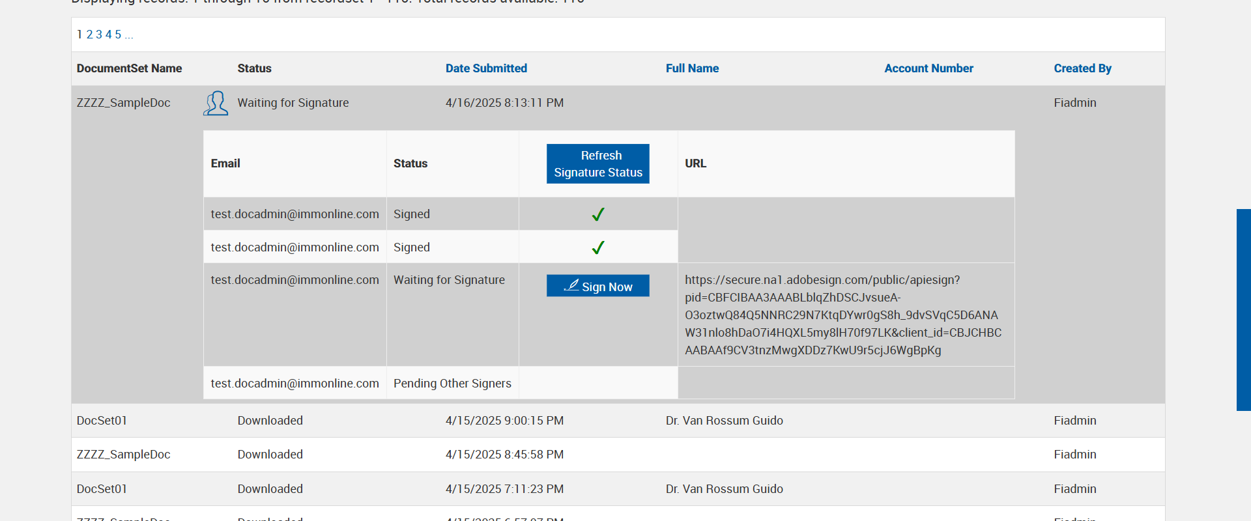Viewport: 1251px width, 521px height.
Task: Click the email of Pending Other Signers row
Action: pyautogui.click(x=295, y=384)
